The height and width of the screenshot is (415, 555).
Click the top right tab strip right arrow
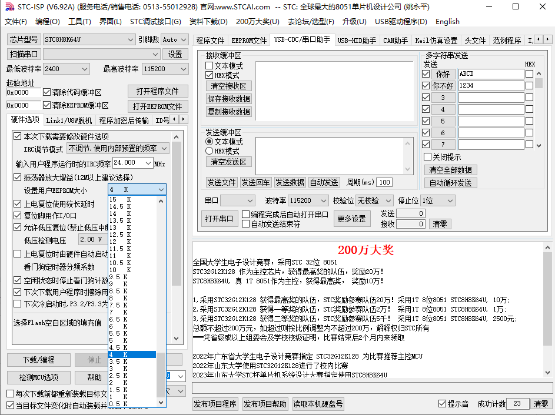tap(547, 39)
